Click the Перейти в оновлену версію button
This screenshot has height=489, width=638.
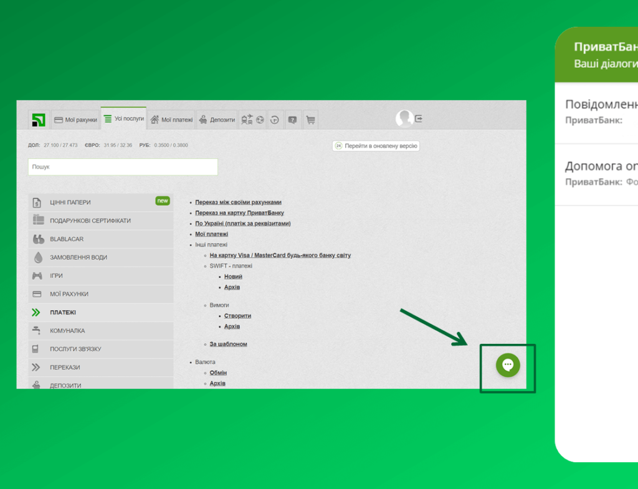coord(376,146)
